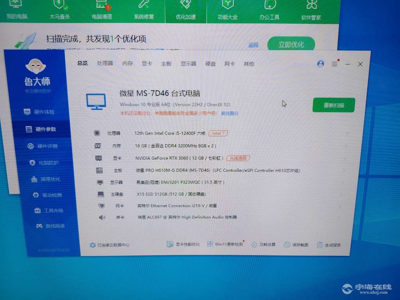Click the 微星 MS-7D46 台式电脑 title
Image resolution: width=400 pixels, height=300 pixels.
[x=160, y=93]
